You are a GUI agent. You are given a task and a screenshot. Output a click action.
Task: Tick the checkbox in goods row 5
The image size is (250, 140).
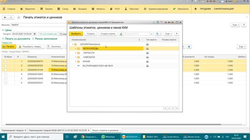pyautogui.click(x=6, y=79)
